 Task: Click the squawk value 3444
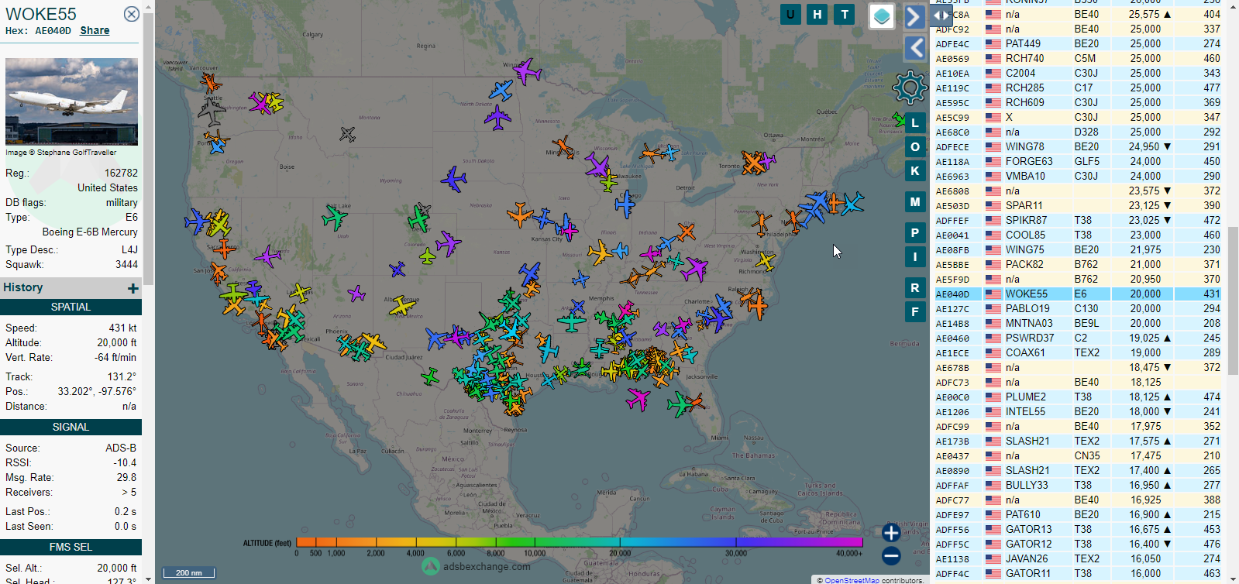pyautogui.click(x=126, y=265)
